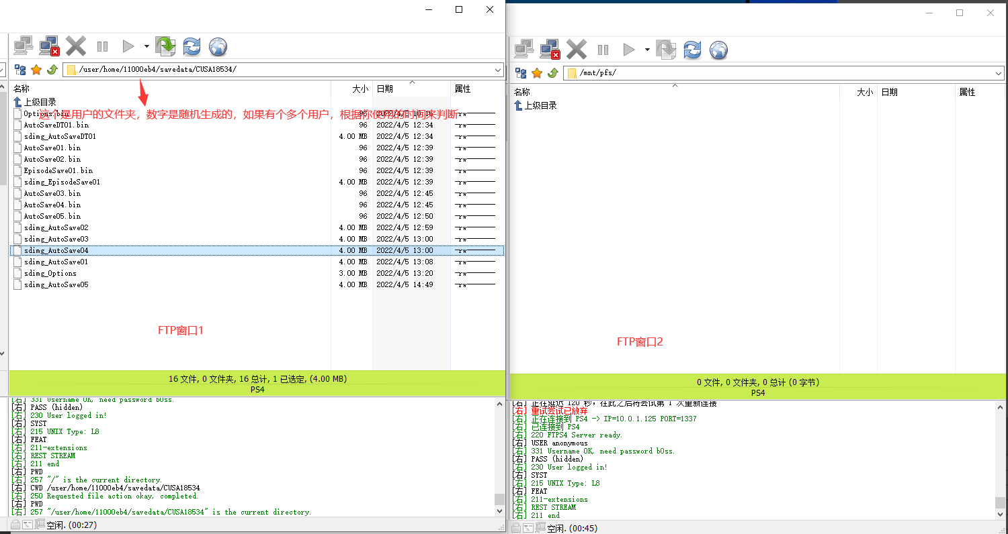Screen dimensions: 1008x534
Task: Expand path history dropdown in window 2
Action: [x=998, y=73]
